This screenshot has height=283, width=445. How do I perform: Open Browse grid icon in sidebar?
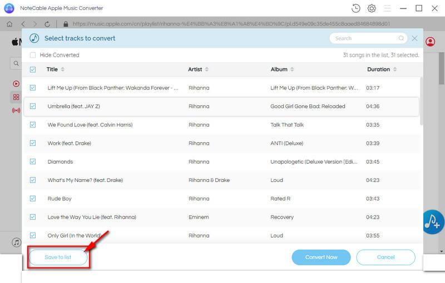pos(16,97)
